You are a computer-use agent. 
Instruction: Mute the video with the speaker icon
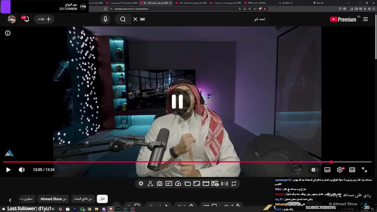tap(22, 170)
